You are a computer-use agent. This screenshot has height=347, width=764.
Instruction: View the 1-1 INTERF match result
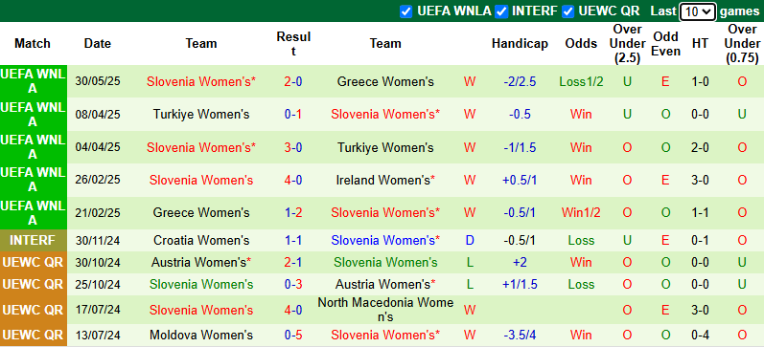[x=293, y=241]
